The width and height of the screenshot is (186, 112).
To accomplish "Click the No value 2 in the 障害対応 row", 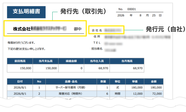I will [x=39, y=94].
